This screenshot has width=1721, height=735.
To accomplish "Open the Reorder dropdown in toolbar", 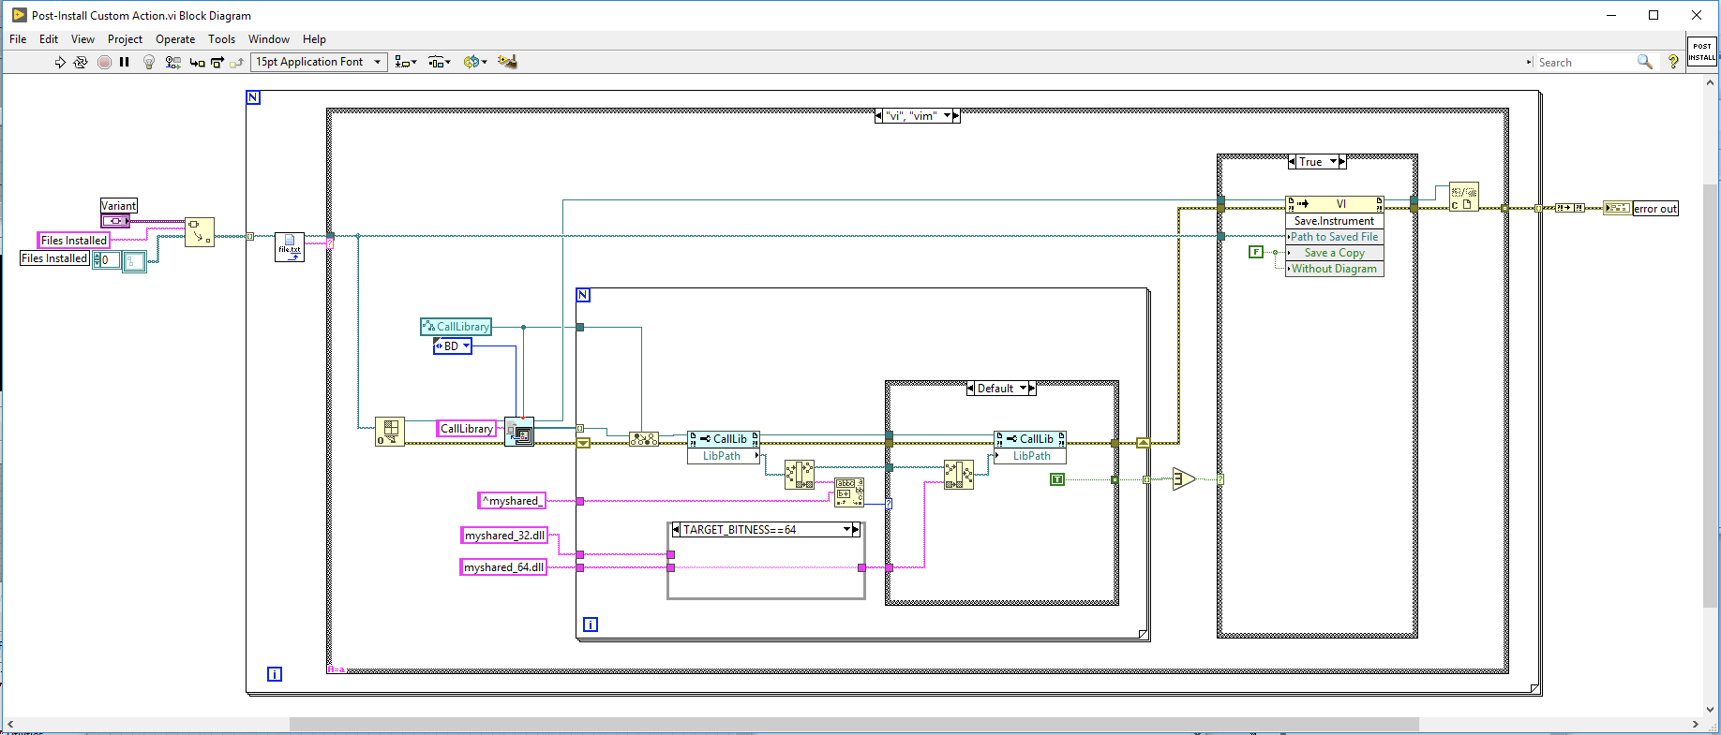I will click(x=475, y=62).
